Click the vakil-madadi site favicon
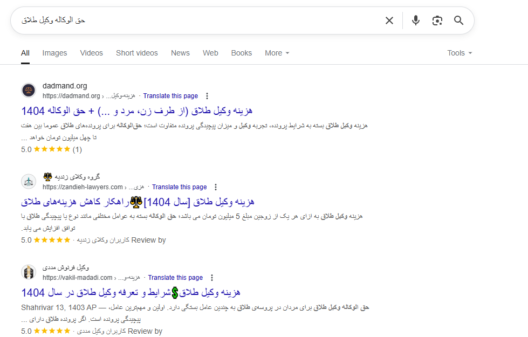Image resolution: width=528 pixels, height=337 pixels. 29,272
